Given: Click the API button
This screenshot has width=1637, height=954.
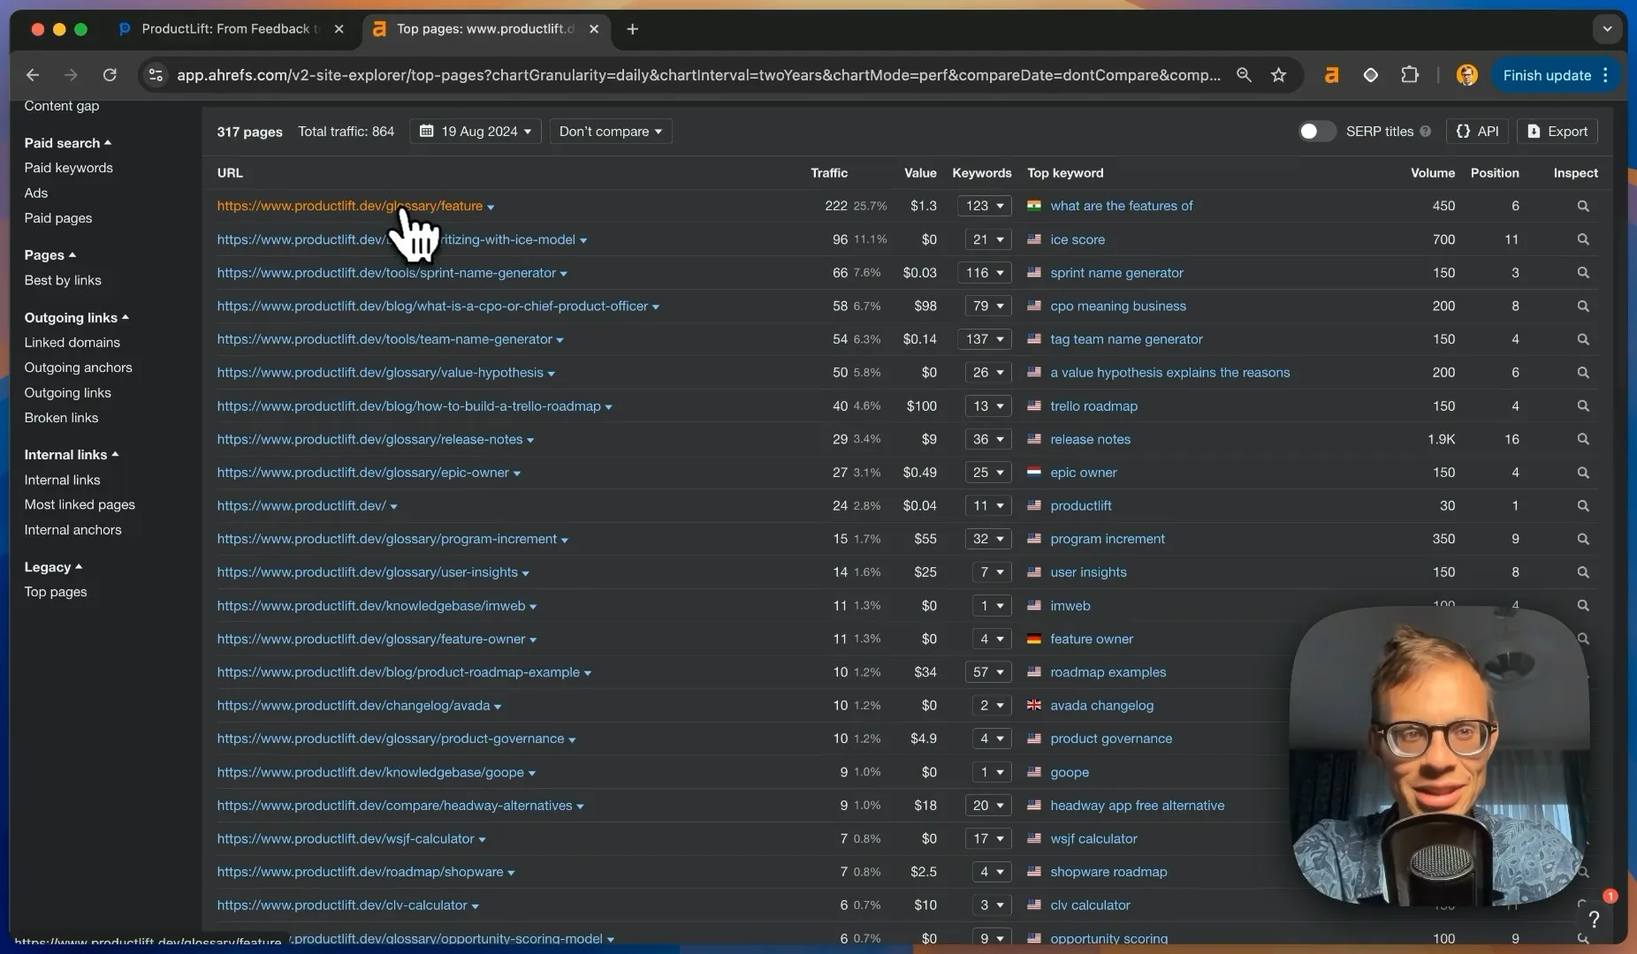Looking at the screenshot, I should point(1478,132).
